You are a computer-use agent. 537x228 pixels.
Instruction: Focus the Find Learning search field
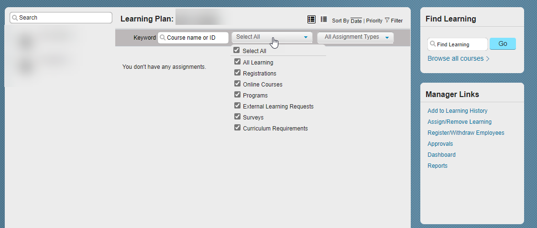pos(458,44)
